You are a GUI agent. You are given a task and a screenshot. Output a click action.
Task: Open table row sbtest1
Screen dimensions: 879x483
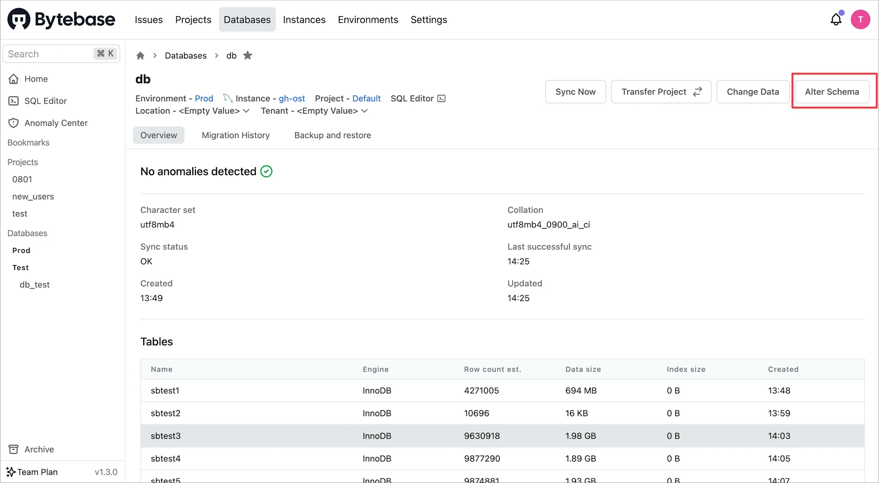tap(502, 391)
